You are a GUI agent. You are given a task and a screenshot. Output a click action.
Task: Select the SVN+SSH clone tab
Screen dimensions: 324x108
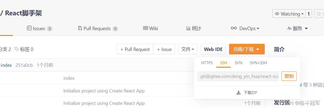(x=258, y=63)
